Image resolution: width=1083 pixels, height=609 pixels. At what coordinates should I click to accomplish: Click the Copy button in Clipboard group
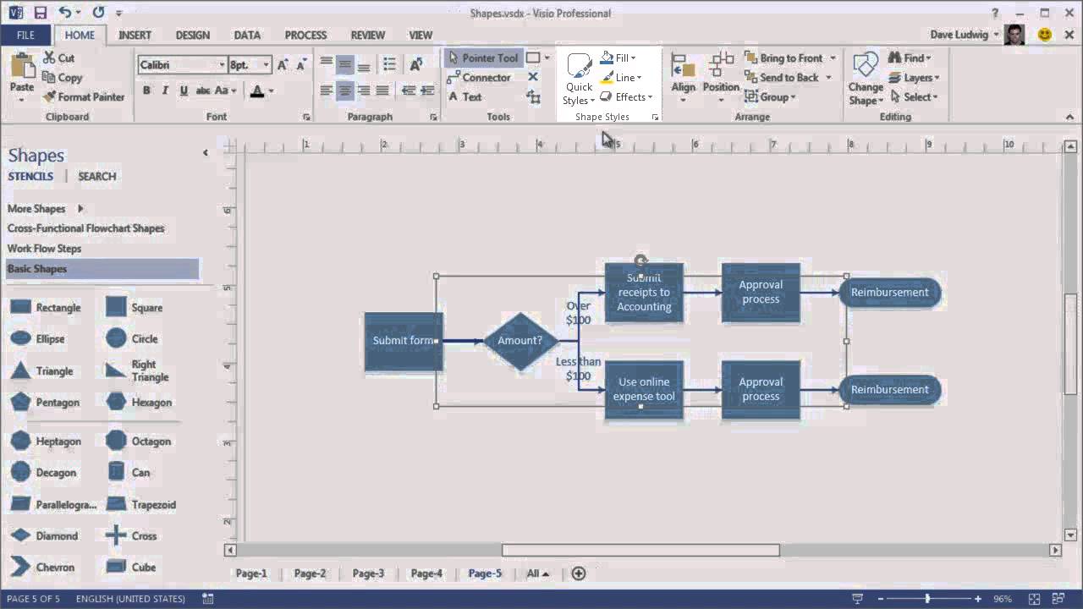(x=64, y=77)
